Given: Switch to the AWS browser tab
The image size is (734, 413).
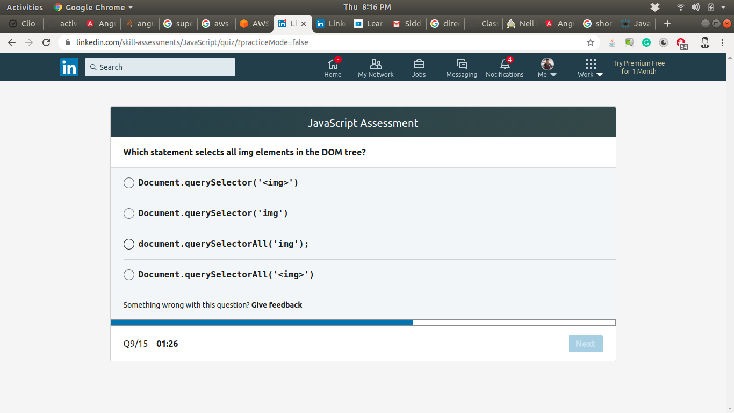Looking at the screenshot, I should pos(255,24).
